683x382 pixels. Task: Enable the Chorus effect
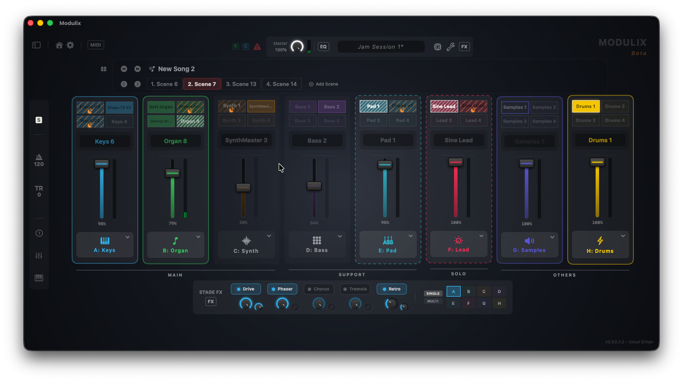point(318,289)
